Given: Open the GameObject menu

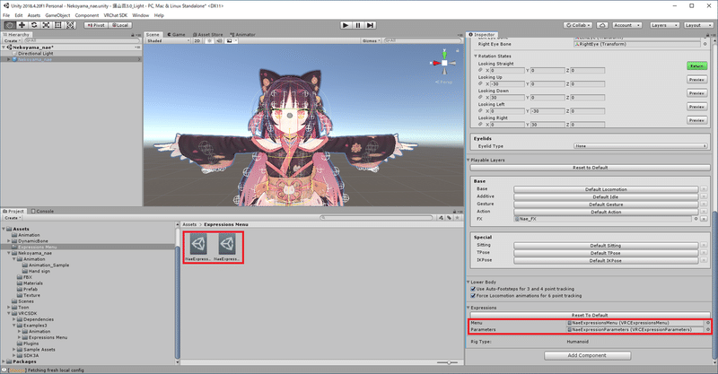Looking at the screenshot, I should coord(57,15).
